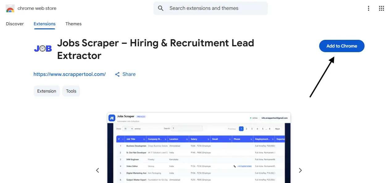The image size is (388, 183).
Task: Click the Share icon beside the website link
Action: click(x=117, y=74)
